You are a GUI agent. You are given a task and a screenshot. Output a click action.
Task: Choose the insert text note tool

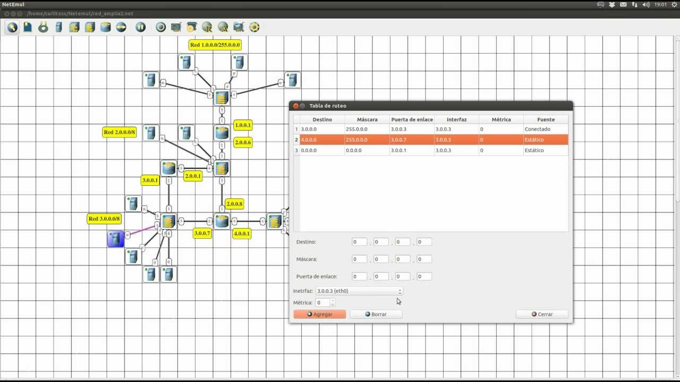28,27
